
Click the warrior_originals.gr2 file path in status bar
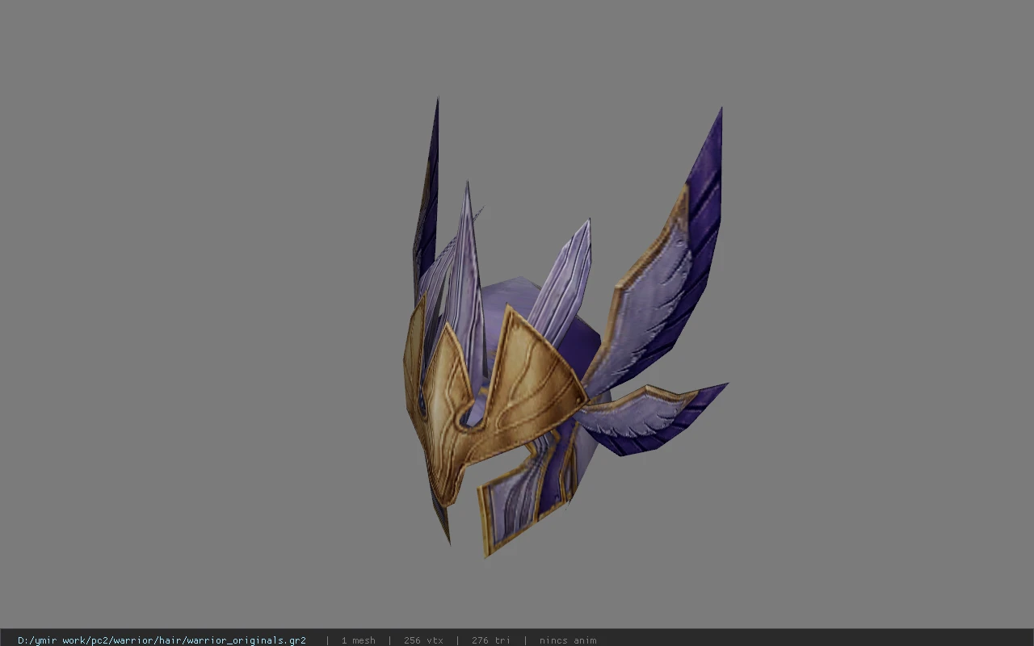pyautogui.click(x=162, y=640)
